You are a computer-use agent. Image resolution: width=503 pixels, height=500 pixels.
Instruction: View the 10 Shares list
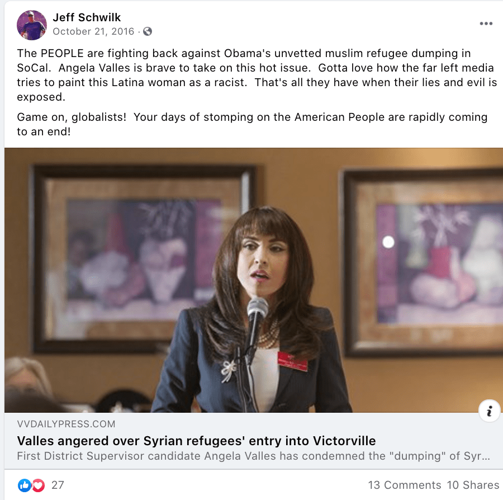coord(473,485)
